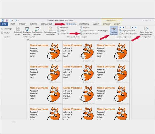Click the record number input field
155x134 pixels.
click(128, 28)
